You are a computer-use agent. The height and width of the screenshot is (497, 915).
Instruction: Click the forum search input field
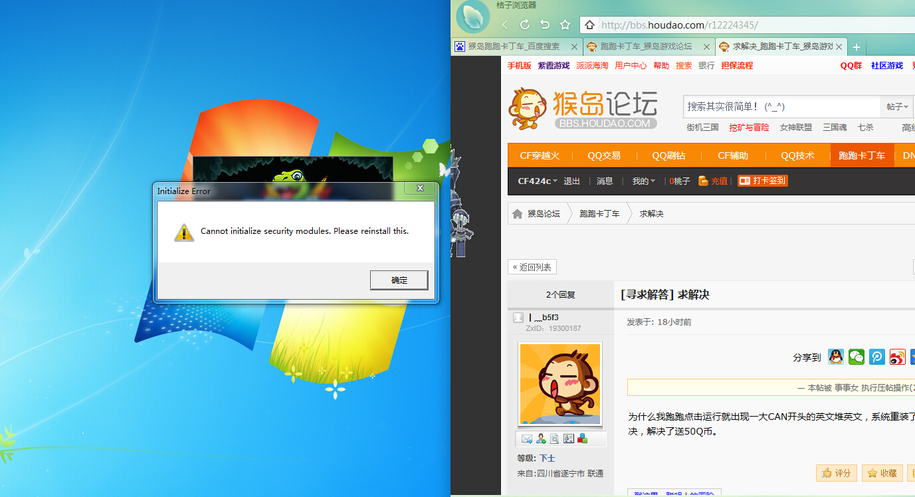pyautogui.click(x=782, y=107)
